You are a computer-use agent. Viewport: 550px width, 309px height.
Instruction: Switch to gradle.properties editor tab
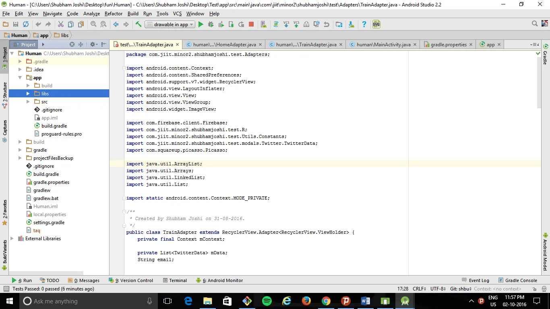click(449, 45)
